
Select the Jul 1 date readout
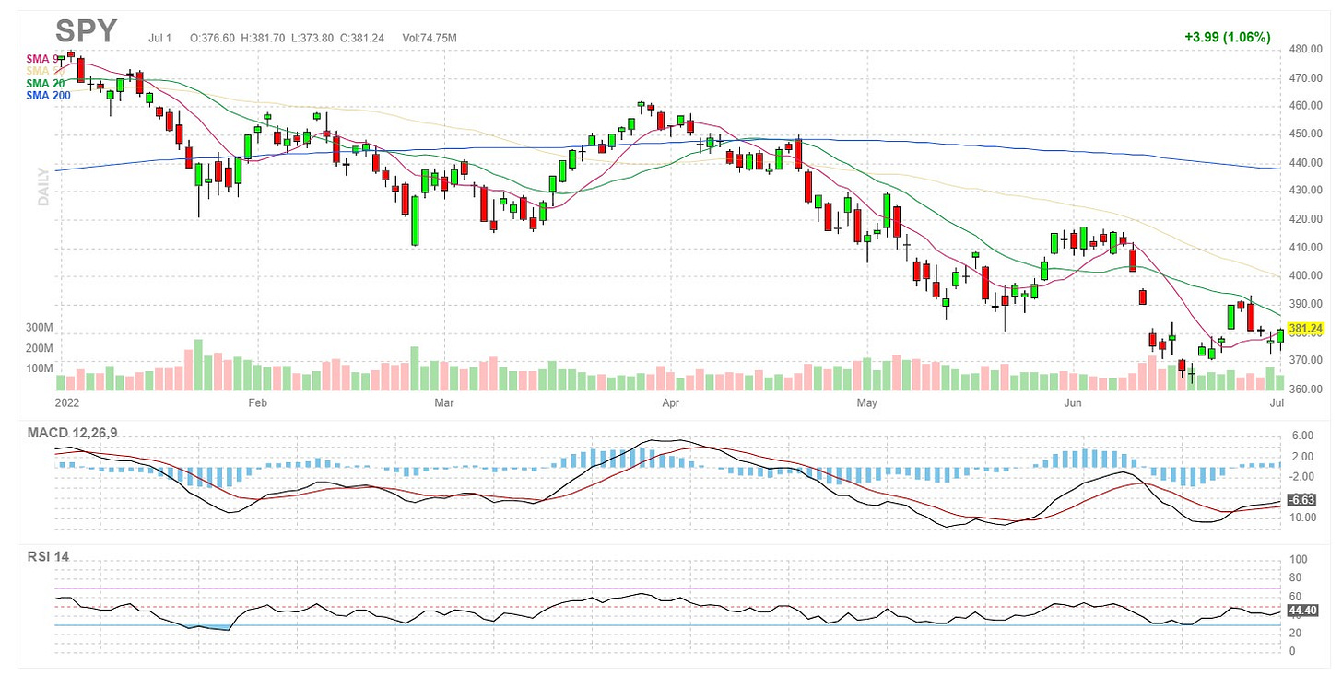coord(160,38)
